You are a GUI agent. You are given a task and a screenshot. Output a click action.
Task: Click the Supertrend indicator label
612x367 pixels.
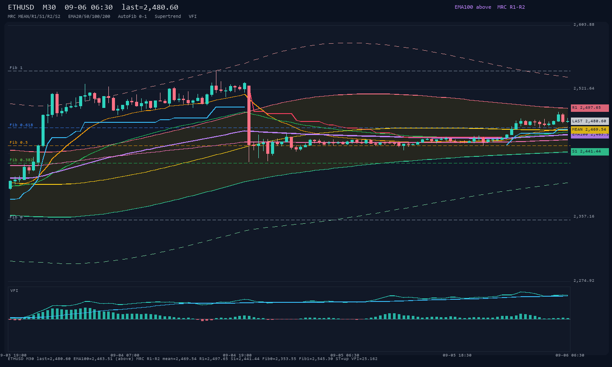click(x=168, y=17)
